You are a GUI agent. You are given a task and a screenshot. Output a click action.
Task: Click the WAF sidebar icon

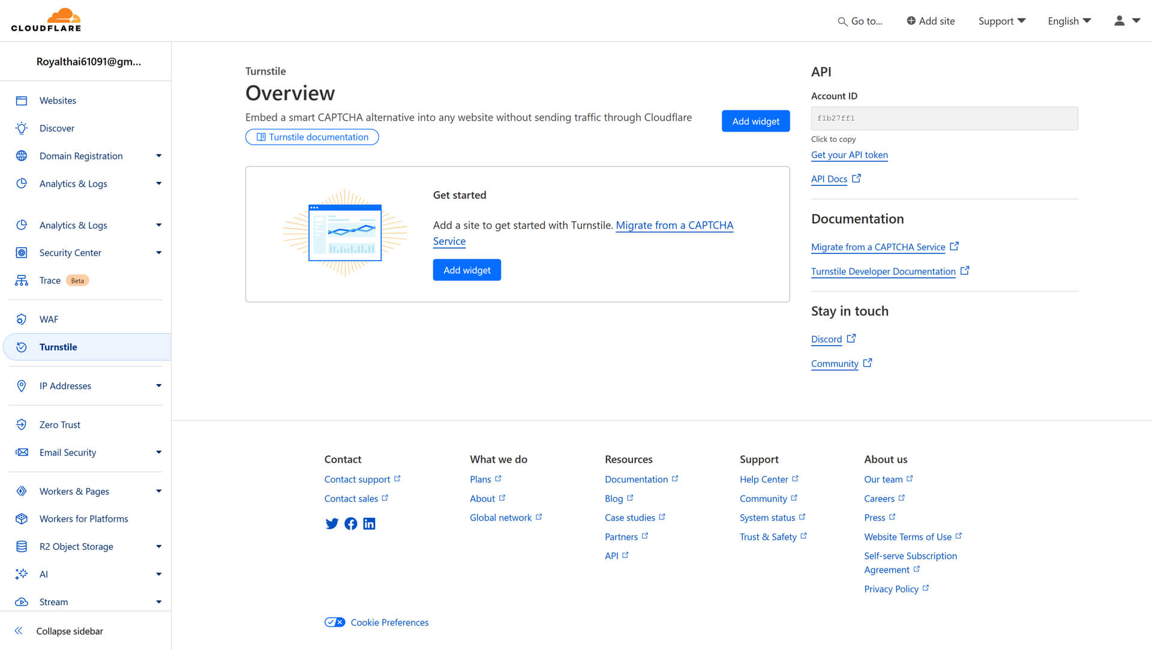pos(22,318)
